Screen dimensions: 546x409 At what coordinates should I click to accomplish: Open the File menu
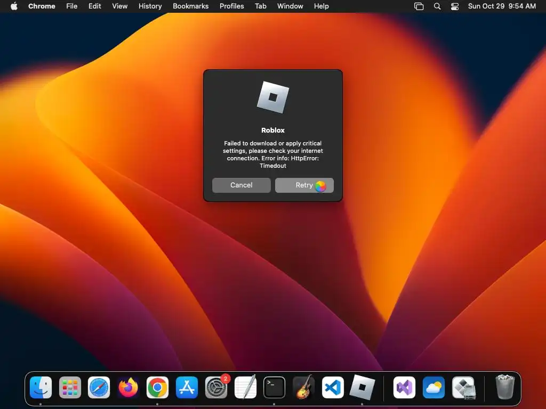pyautogui.click(x=72, y=6)
